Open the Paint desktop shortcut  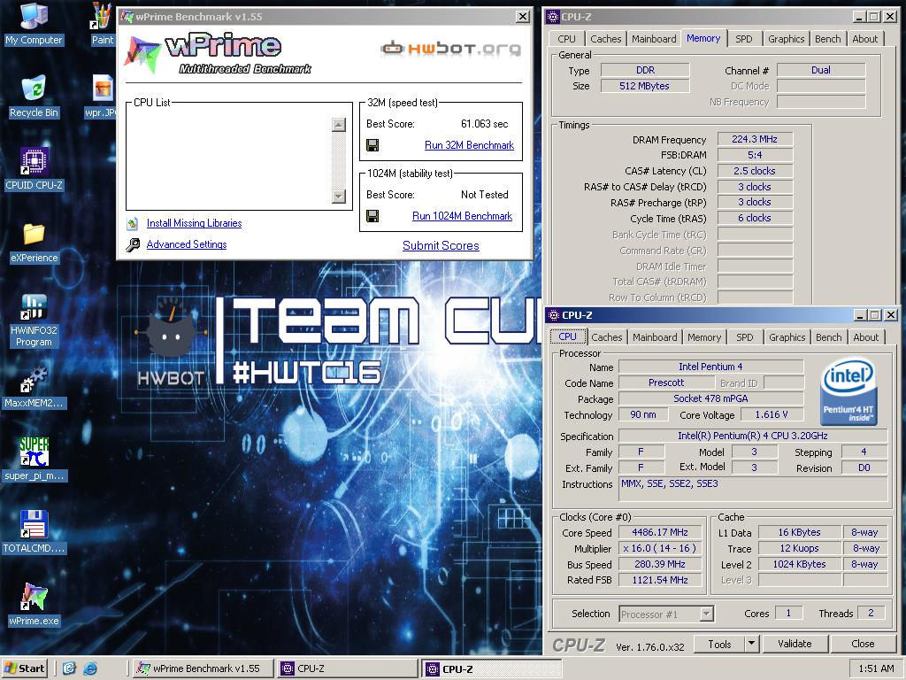pyautogui.click(x=103, y=24)
